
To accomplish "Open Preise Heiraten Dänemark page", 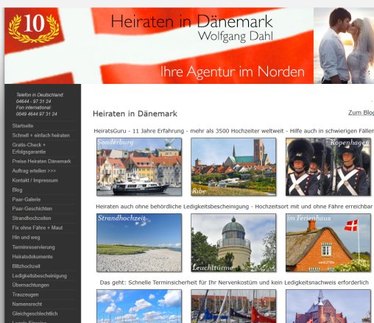I will 41,161.
